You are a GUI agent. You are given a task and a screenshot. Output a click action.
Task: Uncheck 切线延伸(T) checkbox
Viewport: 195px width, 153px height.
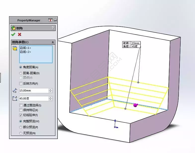click(x=21, y=115)
